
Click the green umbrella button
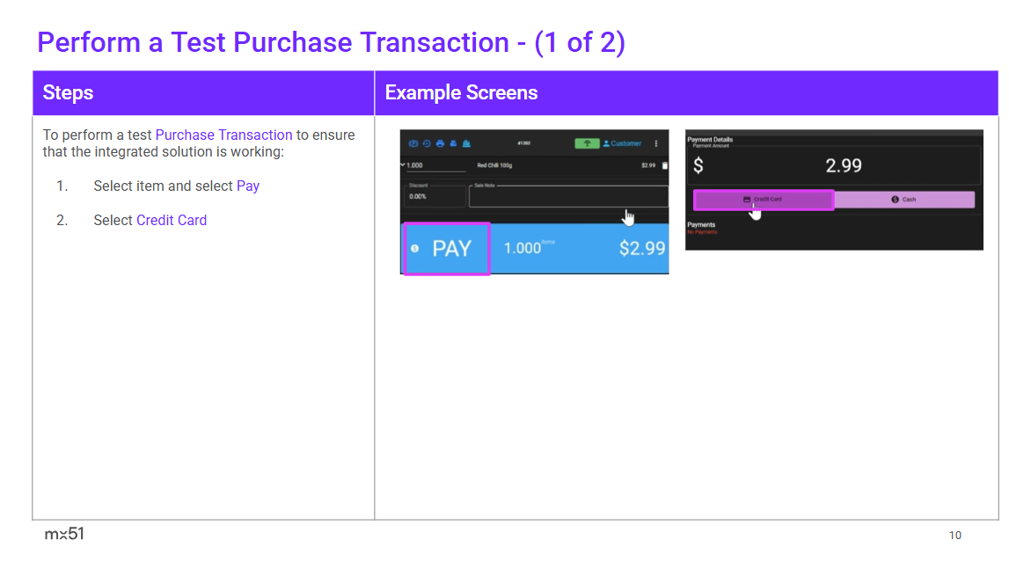587,143
